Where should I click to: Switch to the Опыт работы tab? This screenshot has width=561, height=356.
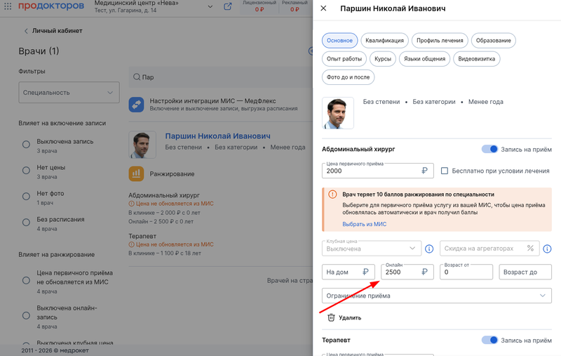[344, 59]
